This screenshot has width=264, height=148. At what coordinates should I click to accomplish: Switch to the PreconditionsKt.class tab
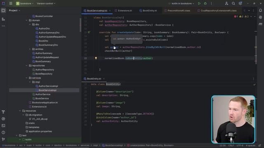(x=177, y=11)
